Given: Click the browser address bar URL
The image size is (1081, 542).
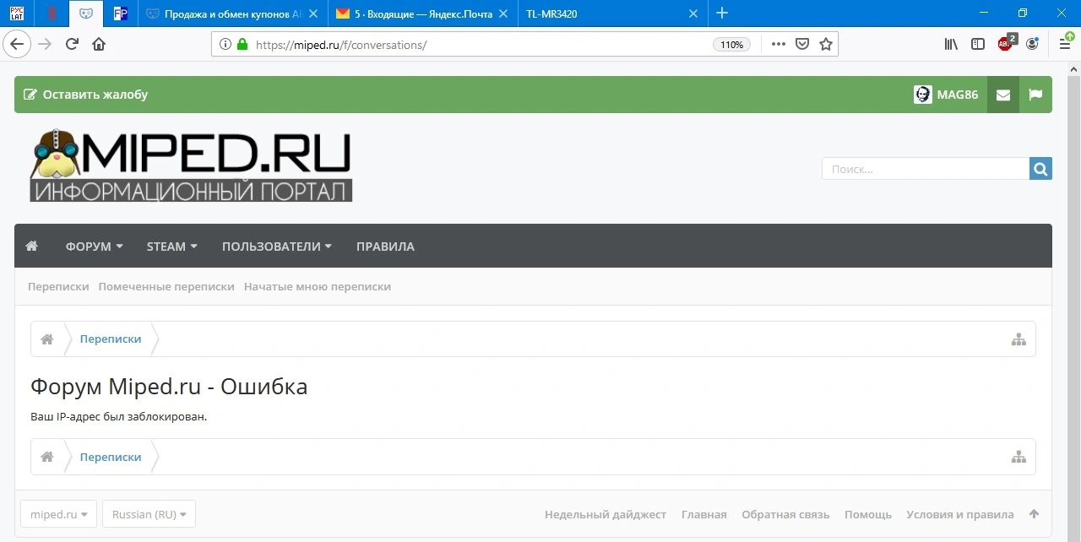Looking at the screenshot, I should tap(341, 45).
